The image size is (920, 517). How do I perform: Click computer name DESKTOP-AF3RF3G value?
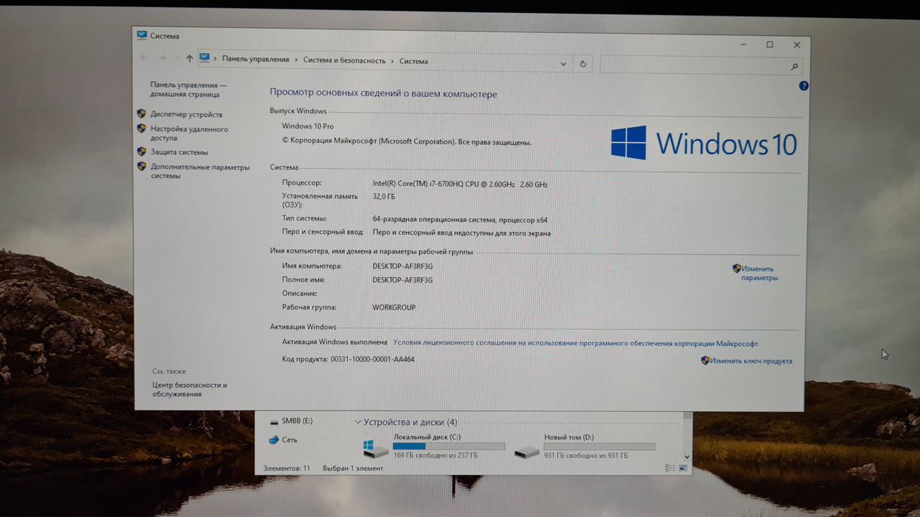point(402,266)
